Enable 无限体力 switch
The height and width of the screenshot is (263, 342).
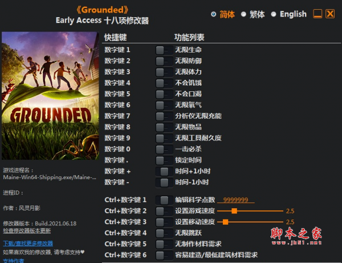point(164,72)
